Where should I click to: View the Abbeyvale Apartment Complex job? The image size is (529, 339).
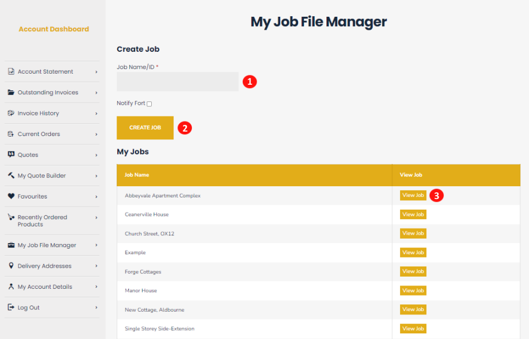[413, 195]
